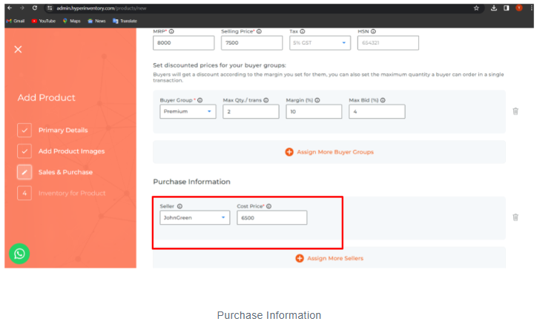Click the MRP field with 8000
The width and height of the screenshot is (537, 330).
(183, 43)
